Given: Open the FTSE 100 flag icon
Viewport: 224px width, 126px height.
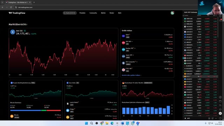Looking at the screenshot, I should (124, 70).
